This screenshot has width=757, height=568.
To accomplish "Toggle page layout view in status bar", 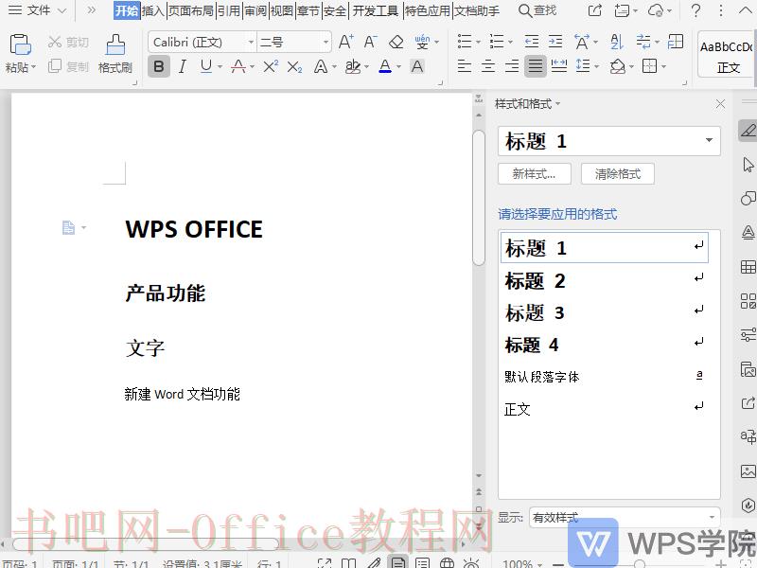I will point(398,562).
